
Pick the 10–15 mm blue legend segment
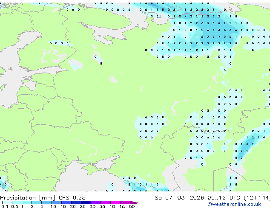pyautogui.click(x=56, y=202)
